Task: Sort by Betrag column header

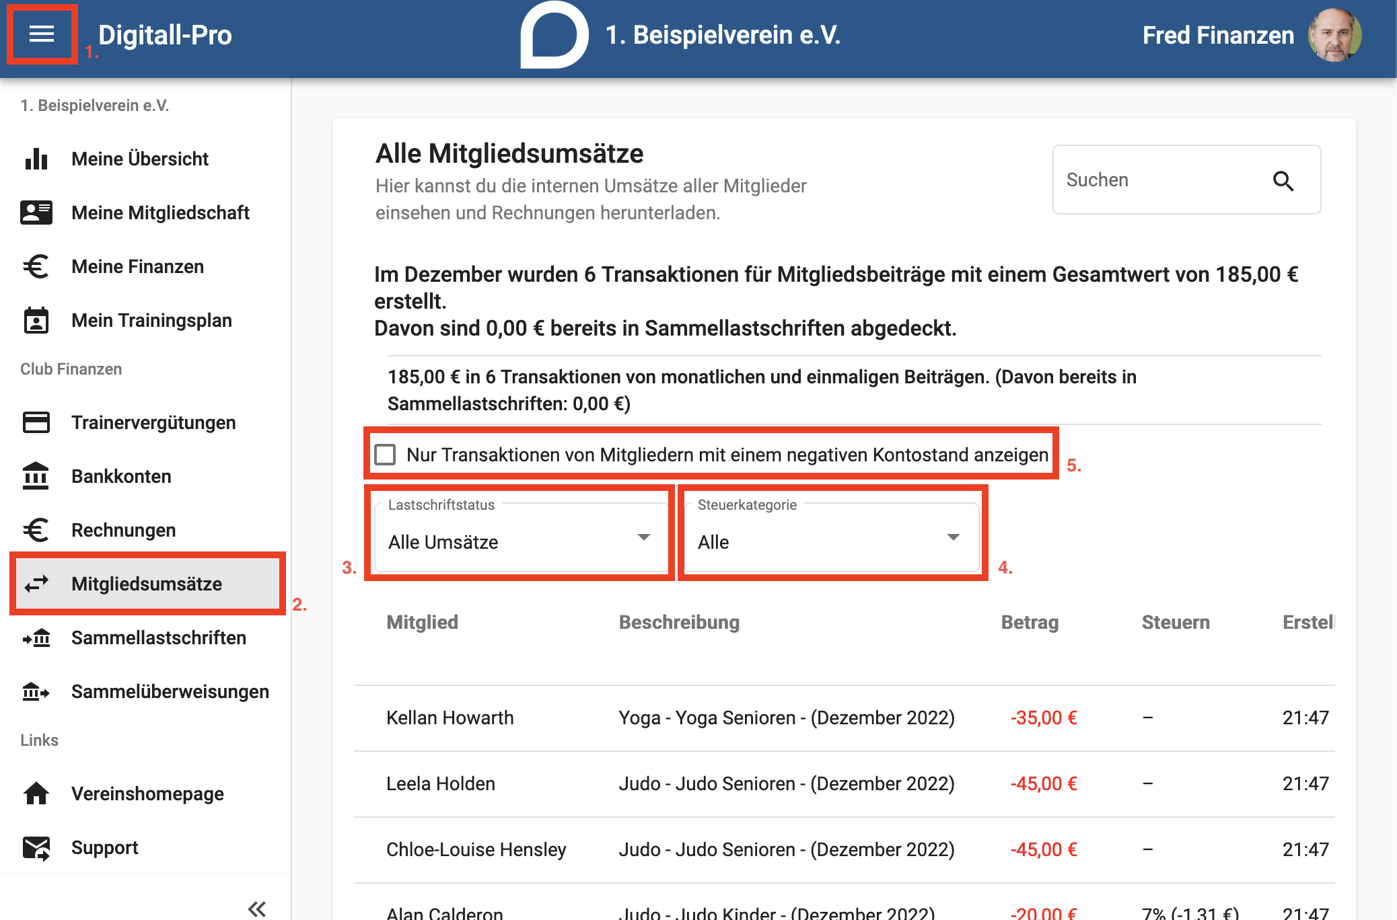Action: (1030, 622)
